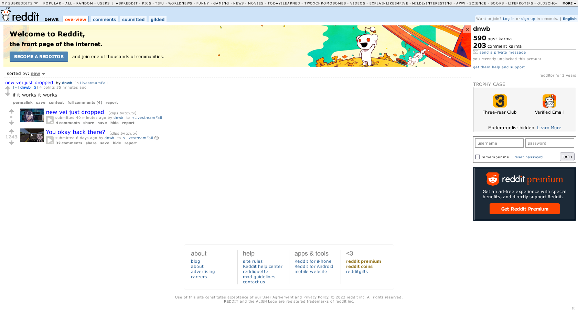Open the Privacy Policy link
This screenshot has width=578, height=328.
315,297
